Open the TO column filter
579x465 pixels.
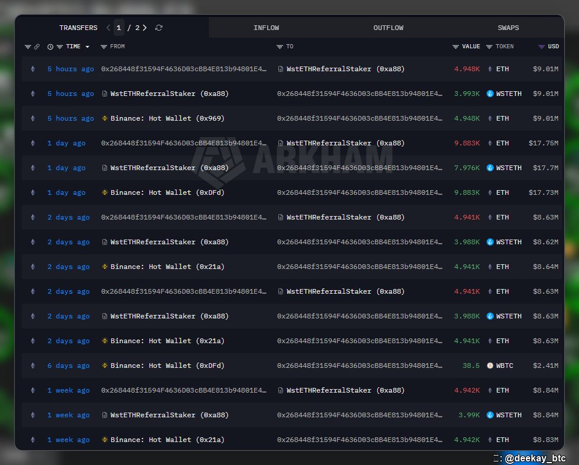[x=279, y=46]
